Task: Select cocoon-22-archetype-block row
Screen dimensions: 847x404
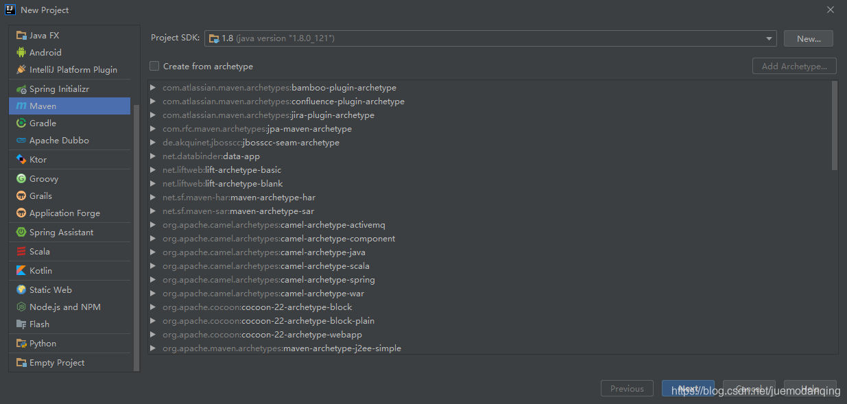Action: pos(490,307)
